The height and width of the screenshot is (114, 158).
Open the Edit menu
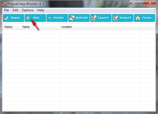pos(15,10)
